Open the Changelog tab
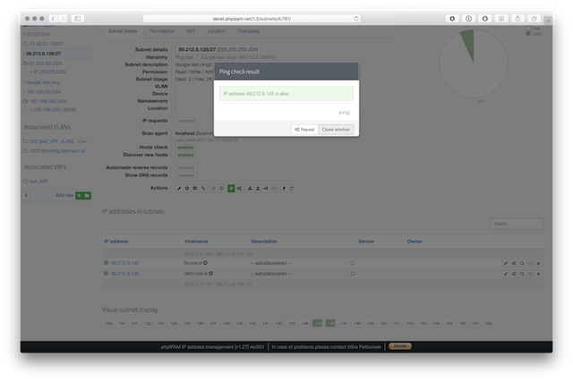This screenshot has width=573, height=382. [x=248, y=31]
